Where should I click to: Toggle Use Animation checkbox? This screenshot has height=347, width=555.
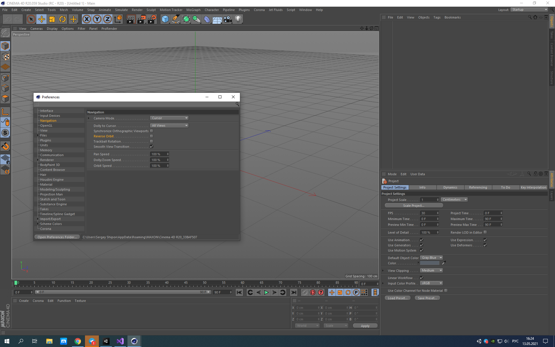[x=421, y=240]
